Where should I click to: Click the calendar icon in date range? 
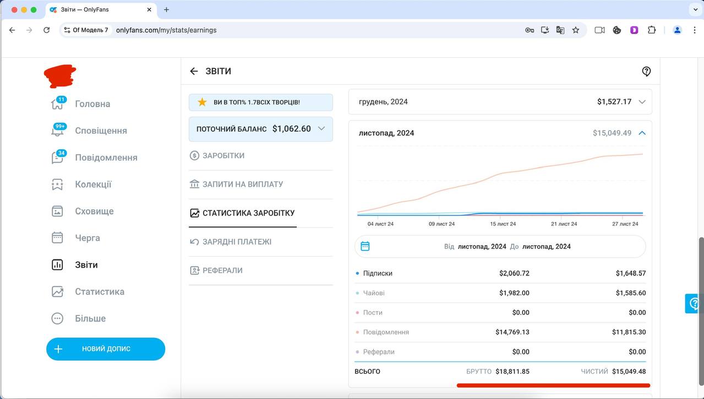[365, 246]
